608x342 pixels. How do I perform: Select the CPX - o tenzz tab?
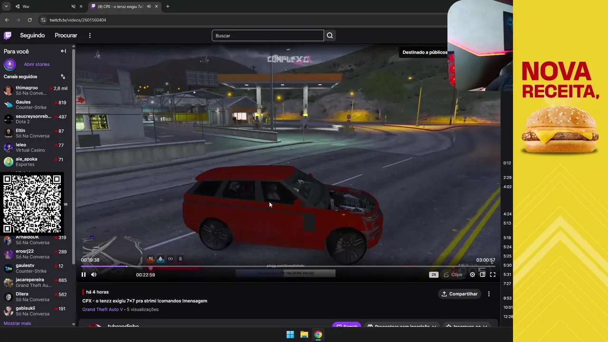(x=124, y=7)
